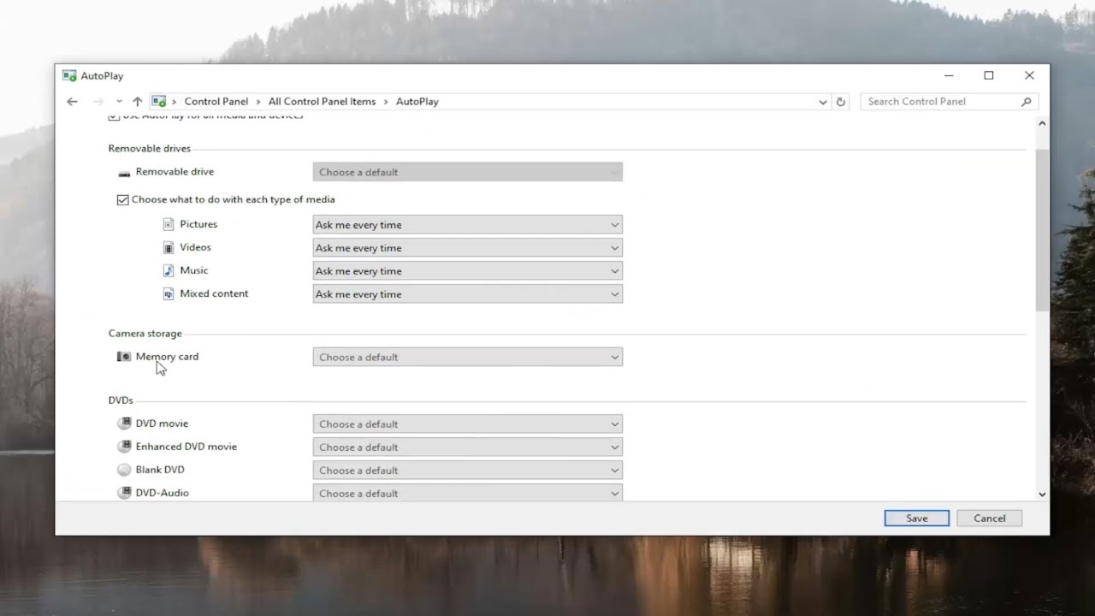Maximize the AutoPlay window
This screenshot has width=1095, height=616.
click(989, 75)
